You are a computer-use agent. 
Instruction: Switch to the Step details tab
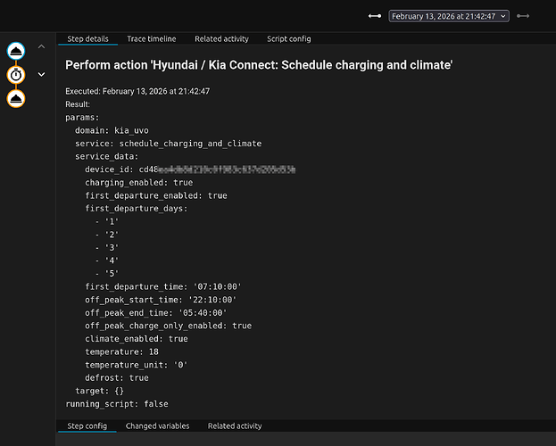tap(87, 39)
